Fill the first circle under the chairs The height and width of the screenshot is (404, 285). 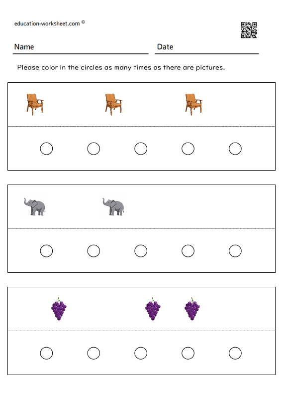click(x=47, y=149)
